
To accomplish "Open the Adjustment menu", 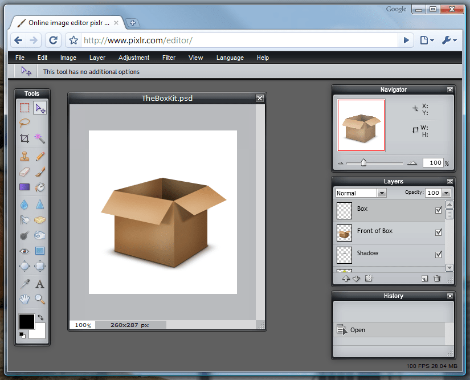I will click(x=134, y=58).
